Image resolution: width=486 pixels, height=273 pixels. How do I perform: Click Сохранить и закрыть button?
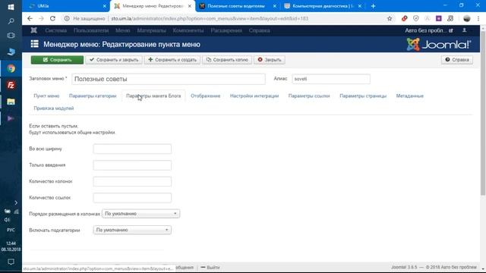click(x=114, y=60)
